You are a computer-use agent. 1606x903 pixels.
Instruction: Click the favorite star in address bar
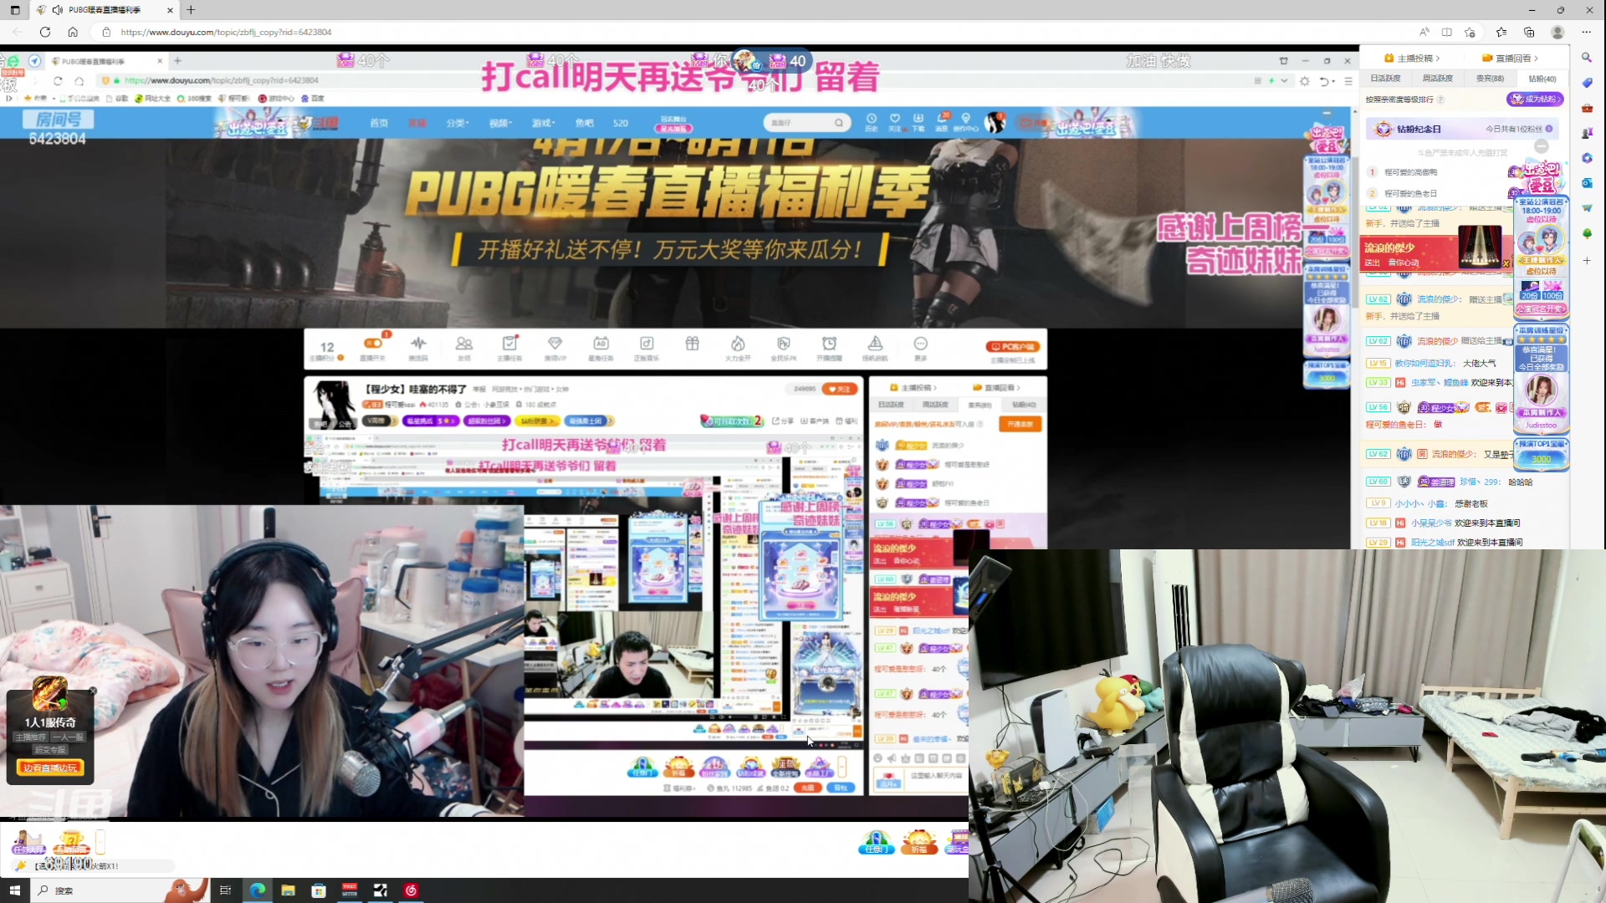click(x=1470, y=32)
